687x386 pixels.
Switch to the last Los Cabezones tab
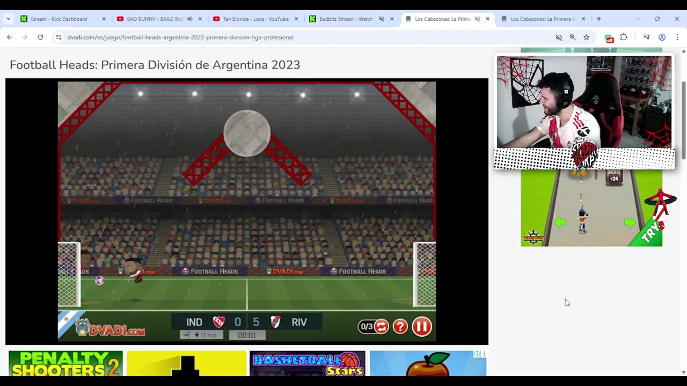[x=542, y=19]
